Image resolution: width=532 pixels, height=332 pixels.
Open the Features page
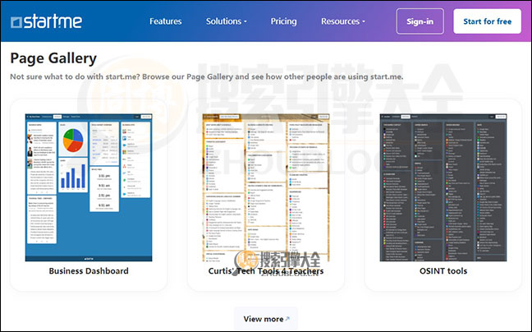pos(165,21)
